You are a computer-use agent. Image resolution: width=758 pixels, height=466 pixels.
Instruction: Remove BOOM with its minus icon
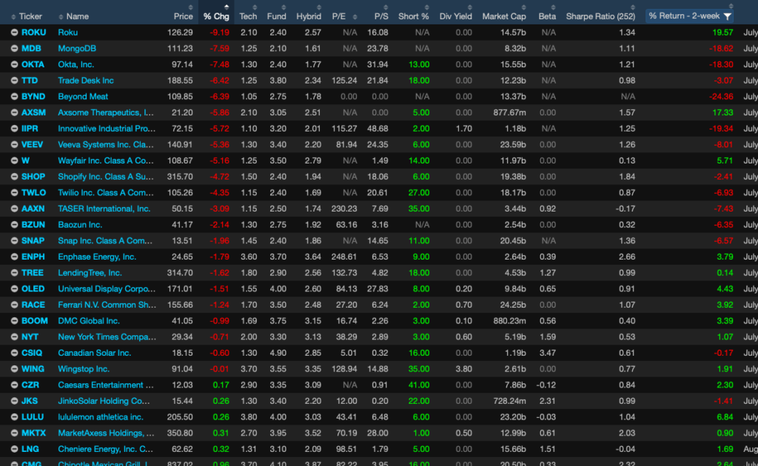(15, 320)
